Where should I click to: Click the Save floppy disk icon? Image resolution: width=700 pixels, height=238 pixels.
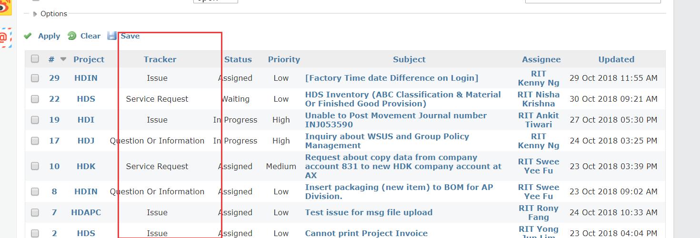[x=112, y=36]
